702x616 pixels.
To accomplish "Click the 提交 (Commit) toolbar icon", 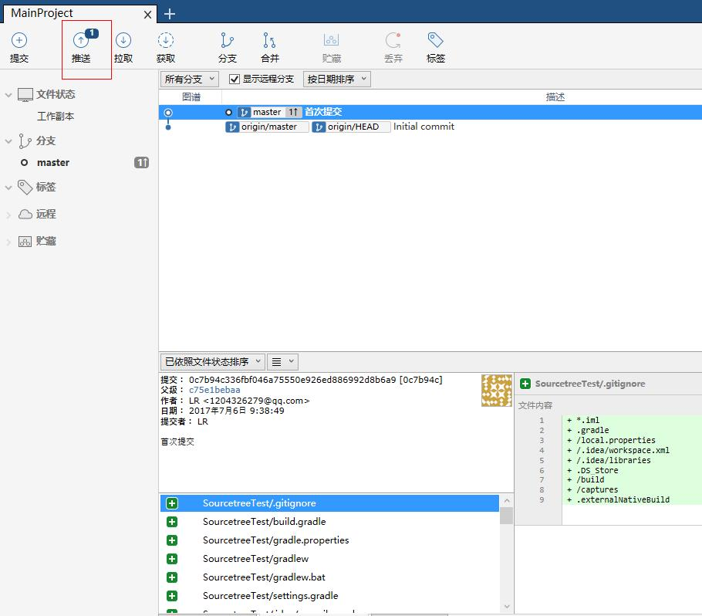I will [x=19, y=40].
